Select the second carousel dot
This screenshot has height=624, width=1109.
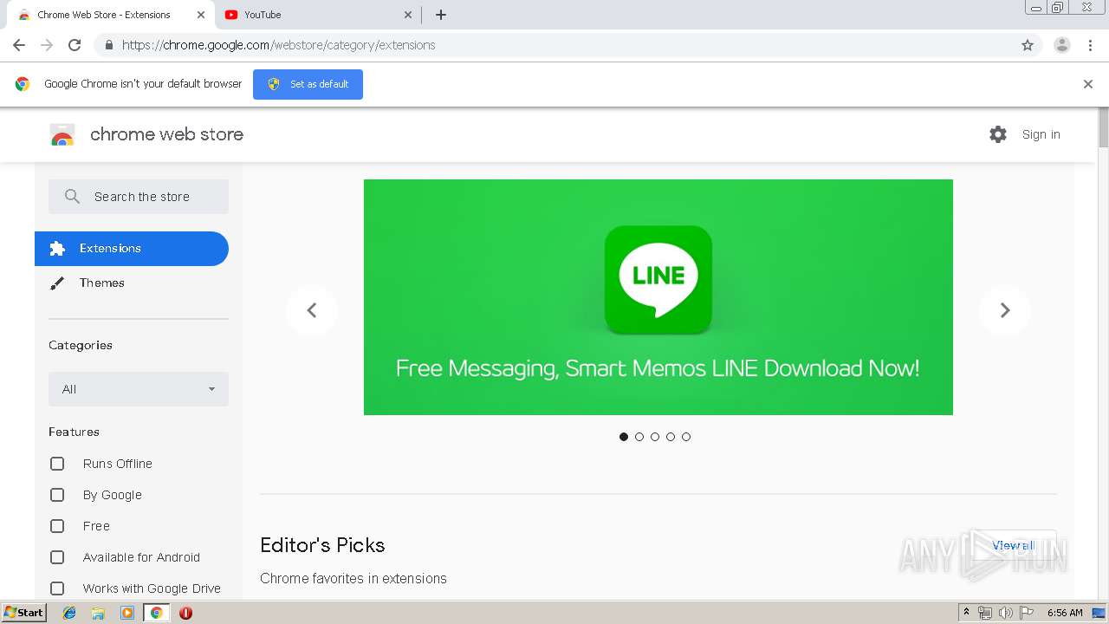pos(639,437)
